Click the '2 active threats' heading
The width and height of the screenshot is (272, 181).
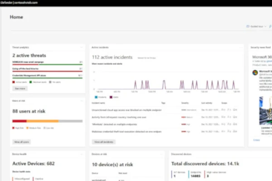29,55
